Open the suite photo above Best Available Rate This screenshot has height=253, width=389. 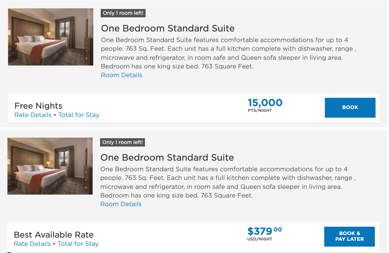50,166
